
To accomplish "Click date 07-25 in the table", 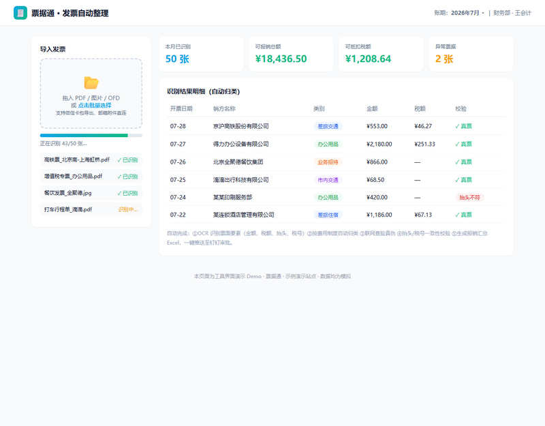I will [x=178, y=180].
